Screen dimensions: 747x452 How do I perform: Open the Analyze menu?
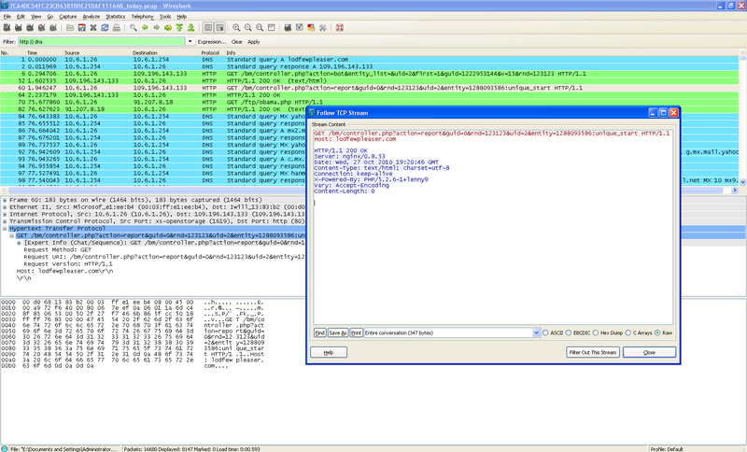[91, 16]
